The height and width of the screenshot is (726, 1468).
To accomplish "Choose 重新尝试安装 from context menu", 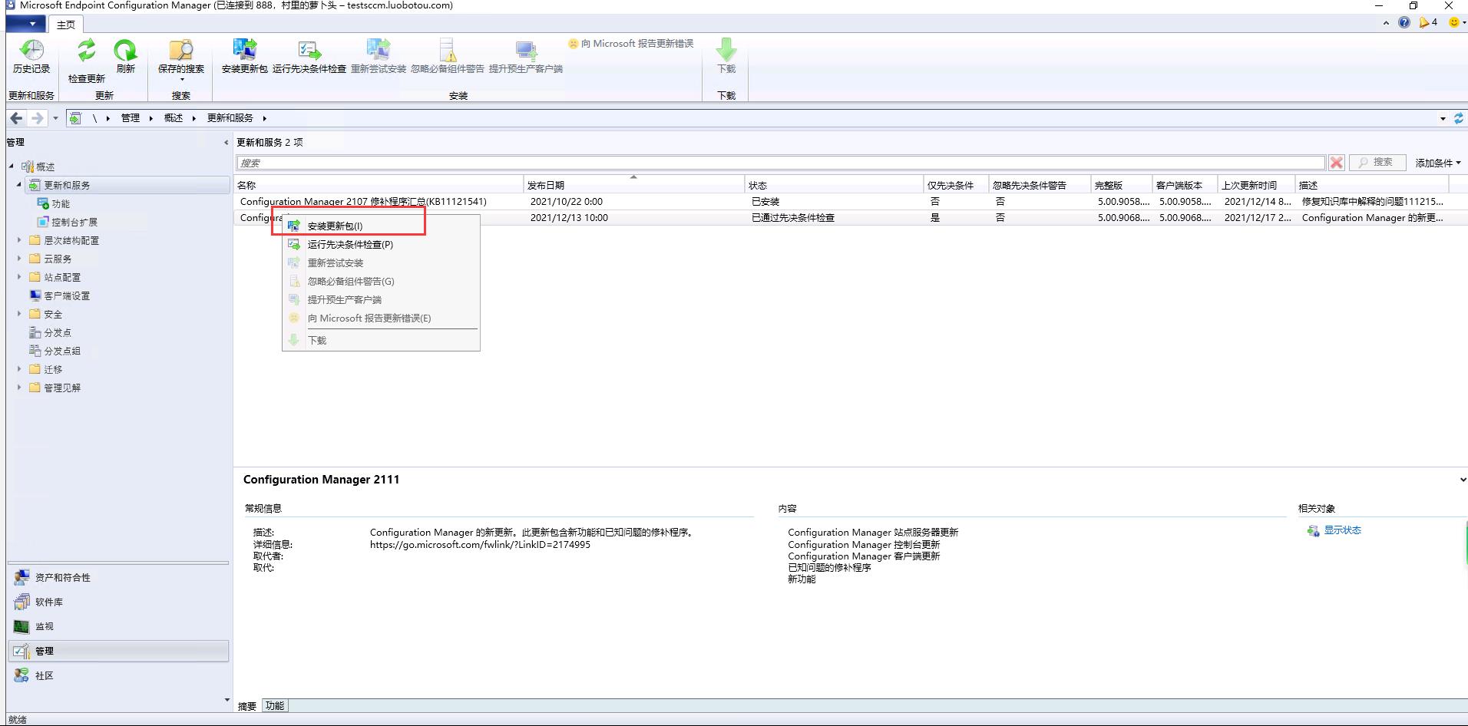I will (382, 263).
